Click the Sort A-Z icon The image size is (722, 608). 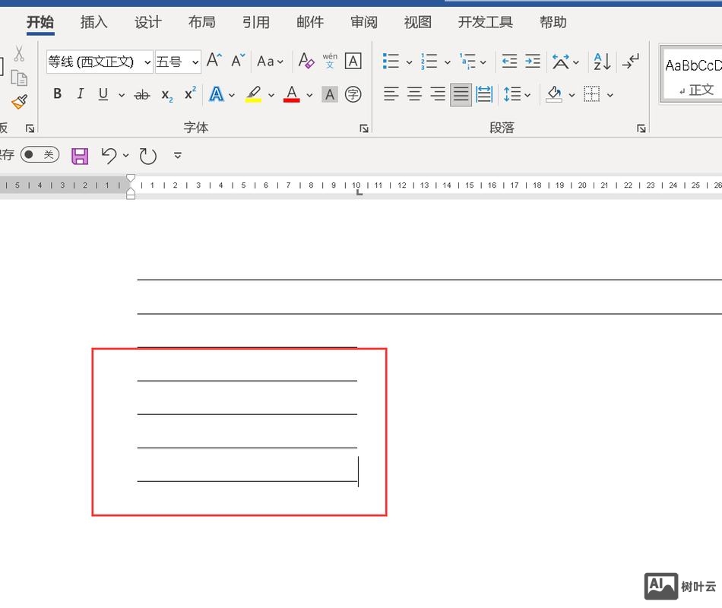pos(602,62)
